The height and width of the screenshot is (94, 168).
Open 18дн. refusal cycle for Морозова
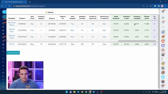[32, 24]
